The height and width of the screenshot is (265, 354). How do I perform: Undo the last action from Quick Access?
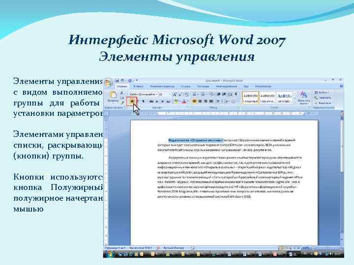tap(122, 80)
